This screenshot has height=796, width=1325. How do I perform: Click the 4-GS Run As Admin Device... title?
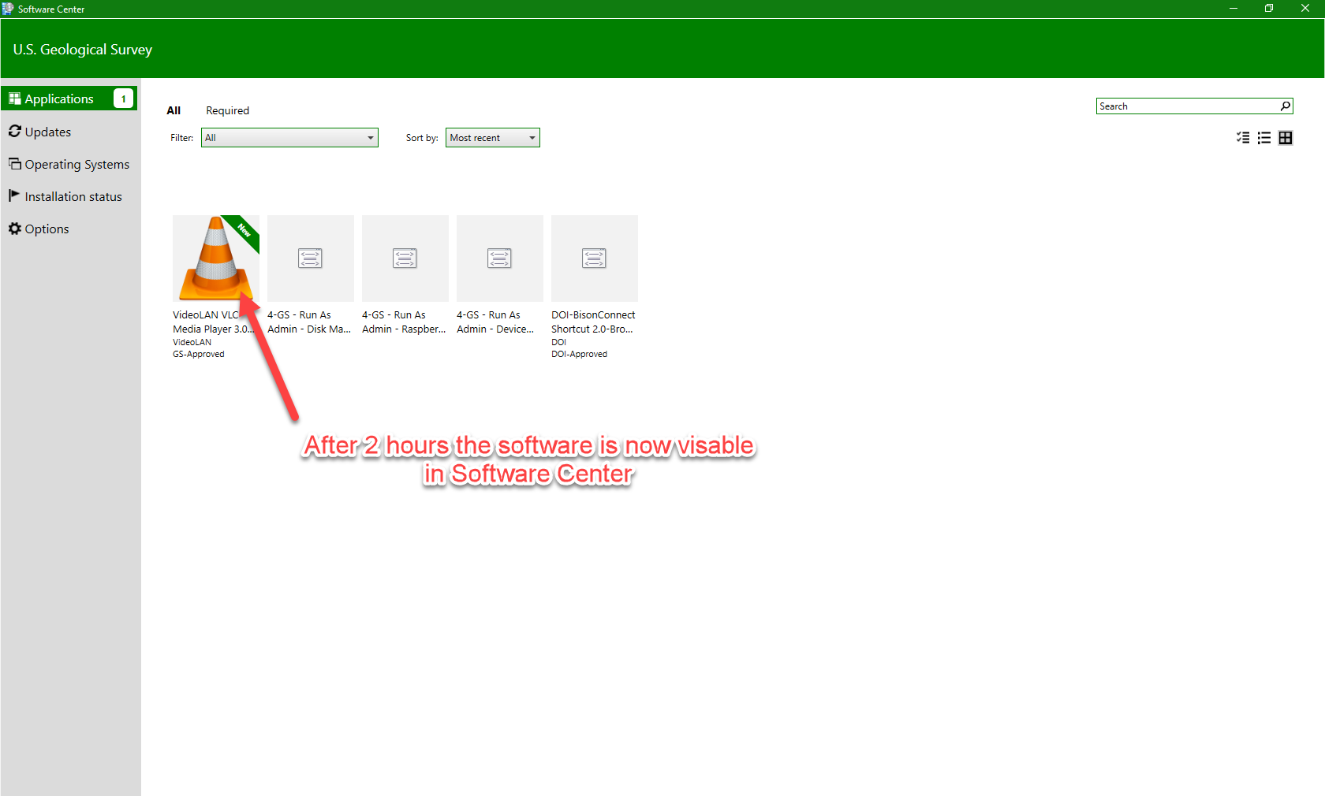coord(495,322)
